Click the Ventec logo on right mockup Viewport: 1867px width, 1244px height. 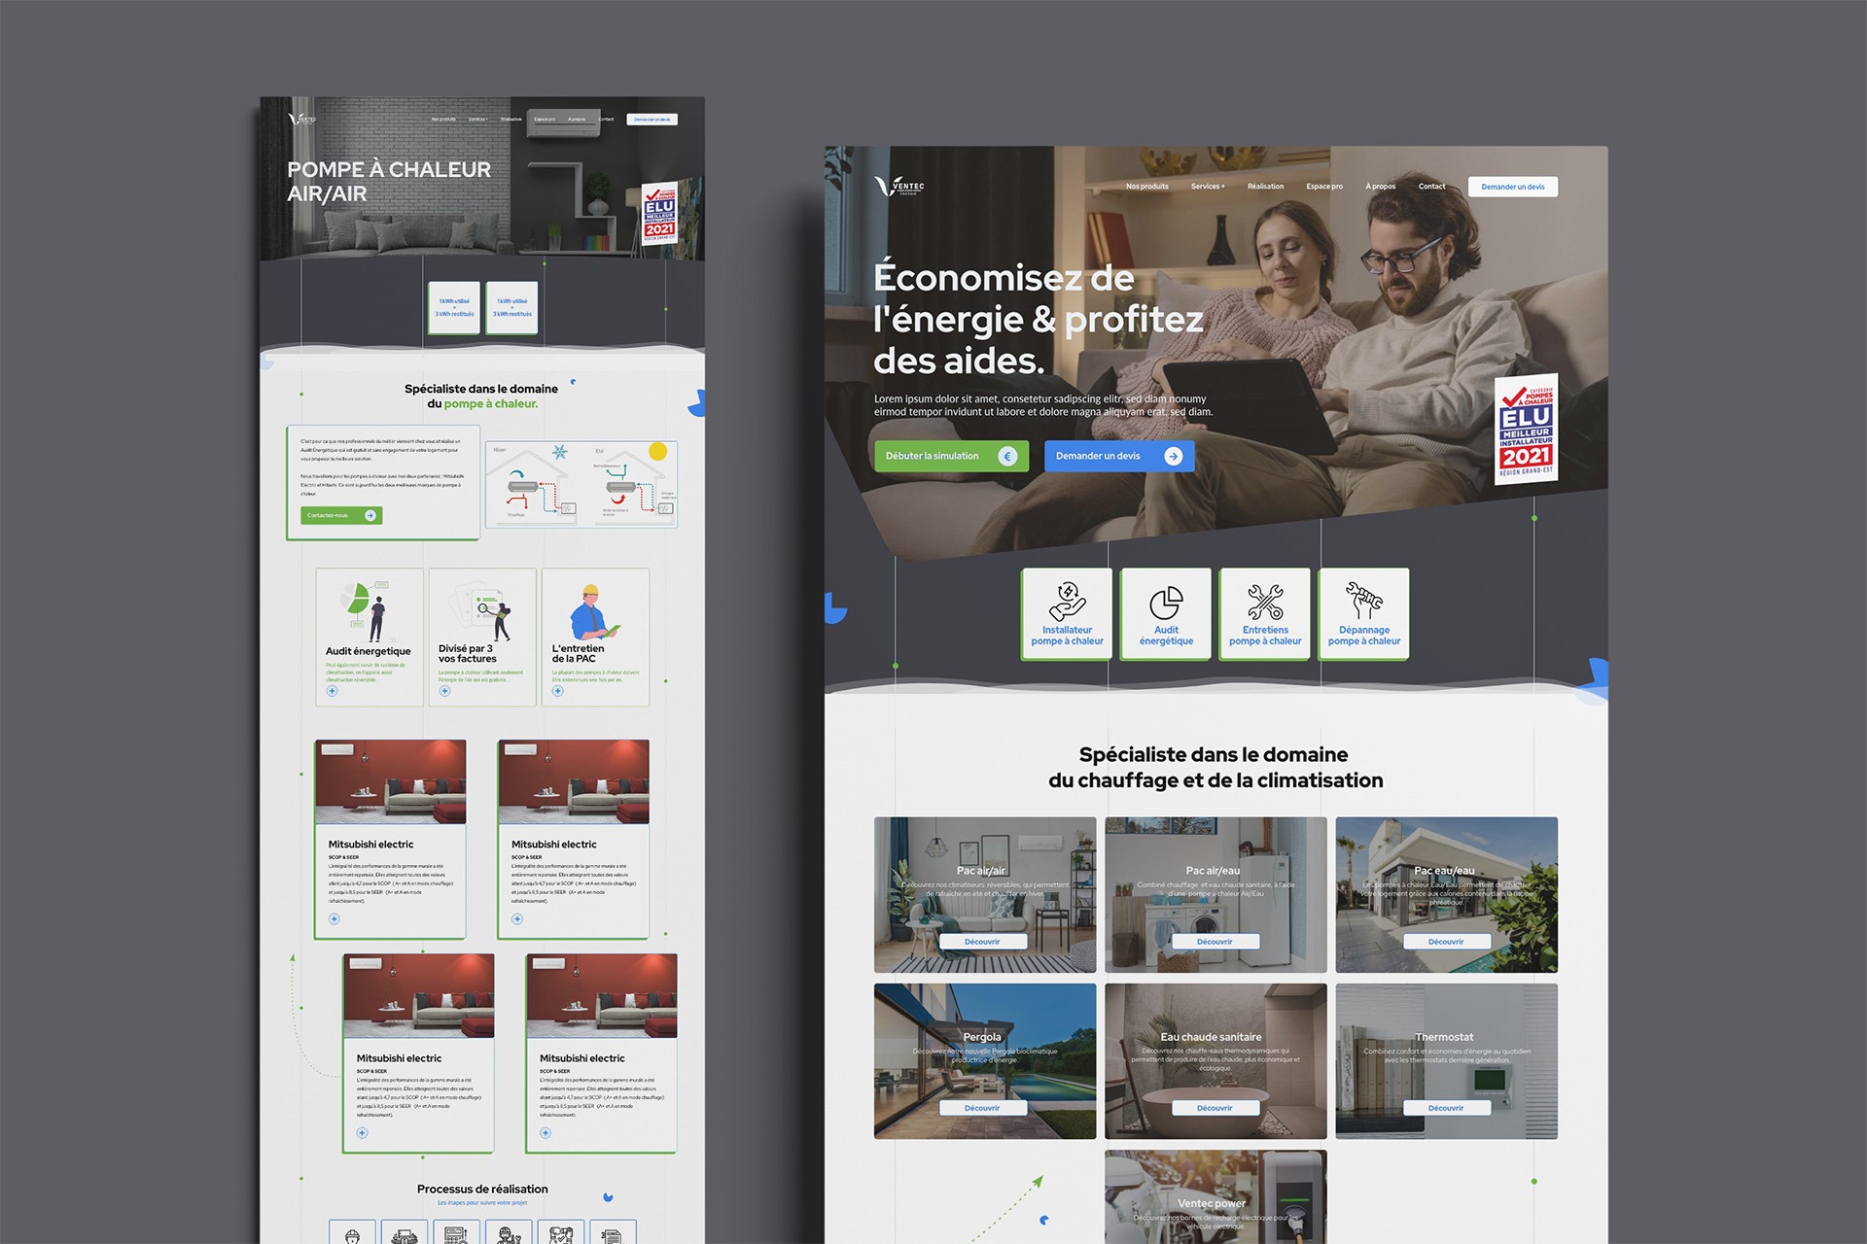pos(898,186)
